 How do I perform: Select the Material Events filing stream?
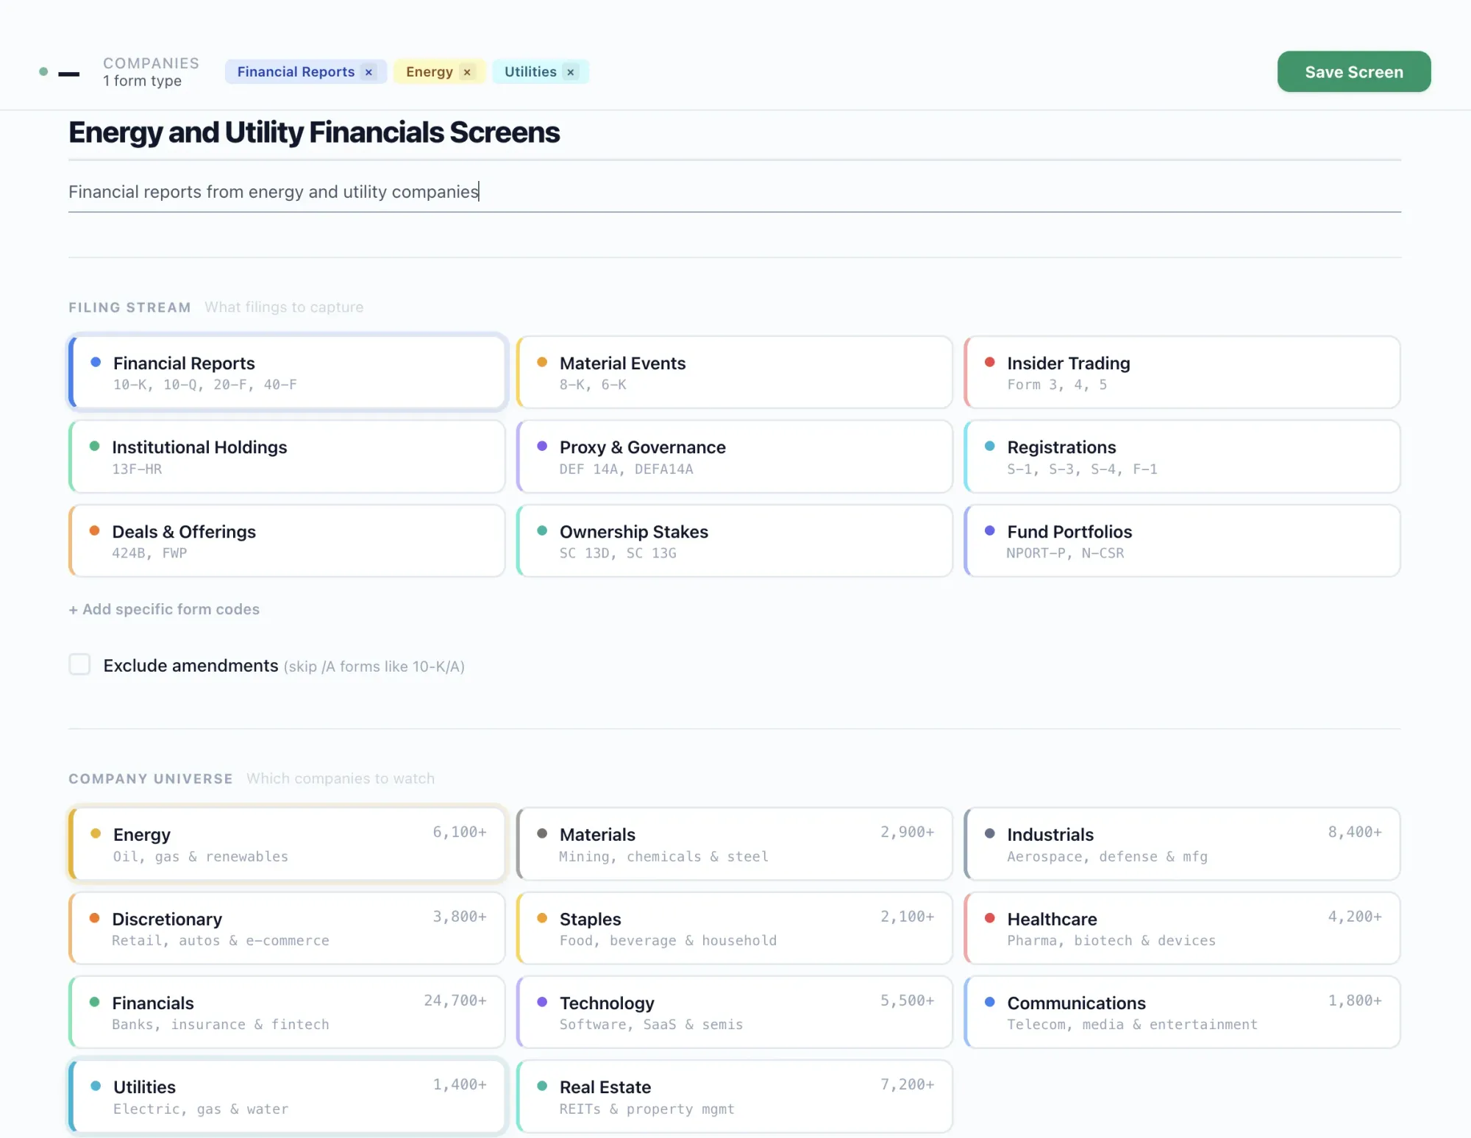(734, 372)
